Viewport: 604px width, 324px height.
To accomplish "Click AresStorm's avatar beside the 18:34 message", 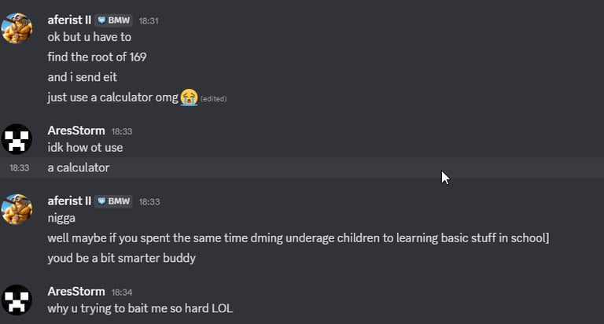I will click(x=17, y=300).
